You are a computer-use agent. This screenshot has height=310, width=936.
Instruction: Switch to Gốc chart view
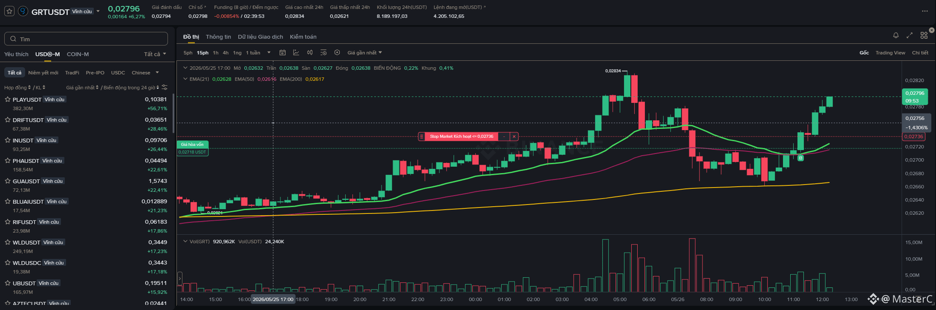coord(864,53)
